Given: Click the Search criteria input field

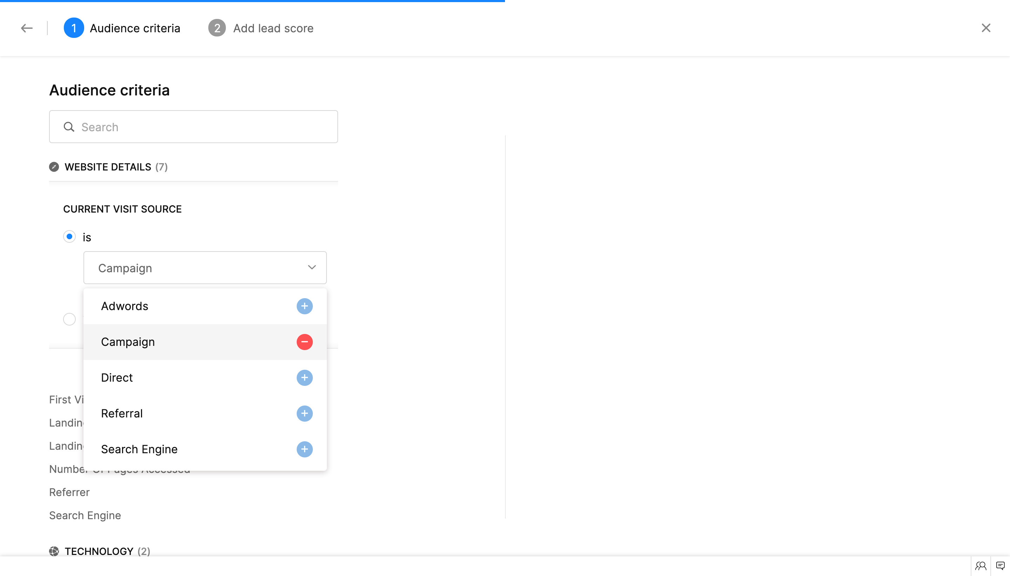Looking at the screenshot, I should click(193, 127).
